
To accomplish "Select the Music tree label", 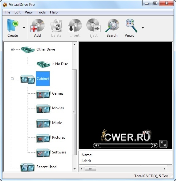I will pyautogui.click(x=57, y=123).
